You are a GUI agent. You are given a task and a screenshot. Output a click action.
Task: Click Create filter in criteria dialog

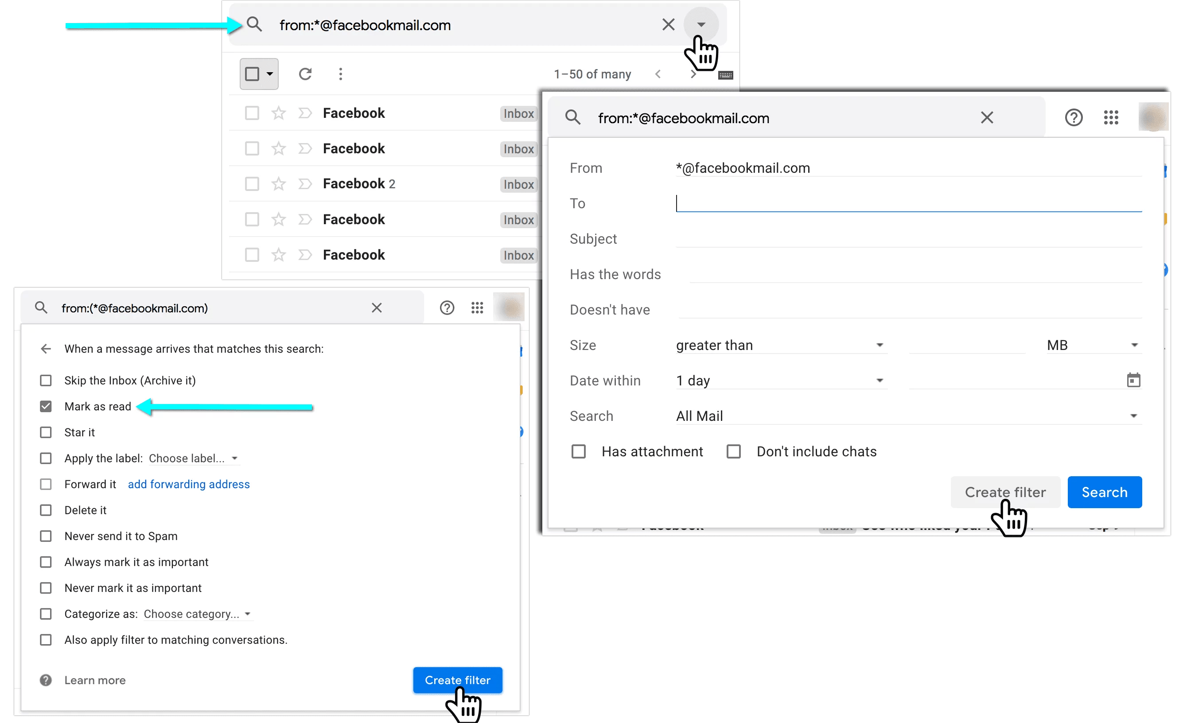[1005, 492]
